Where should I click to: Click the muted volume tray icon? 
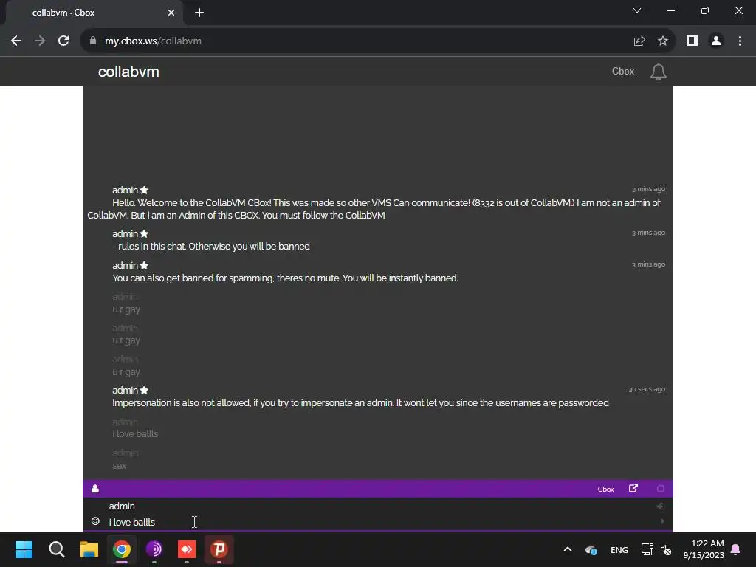(x=666, y=549)
